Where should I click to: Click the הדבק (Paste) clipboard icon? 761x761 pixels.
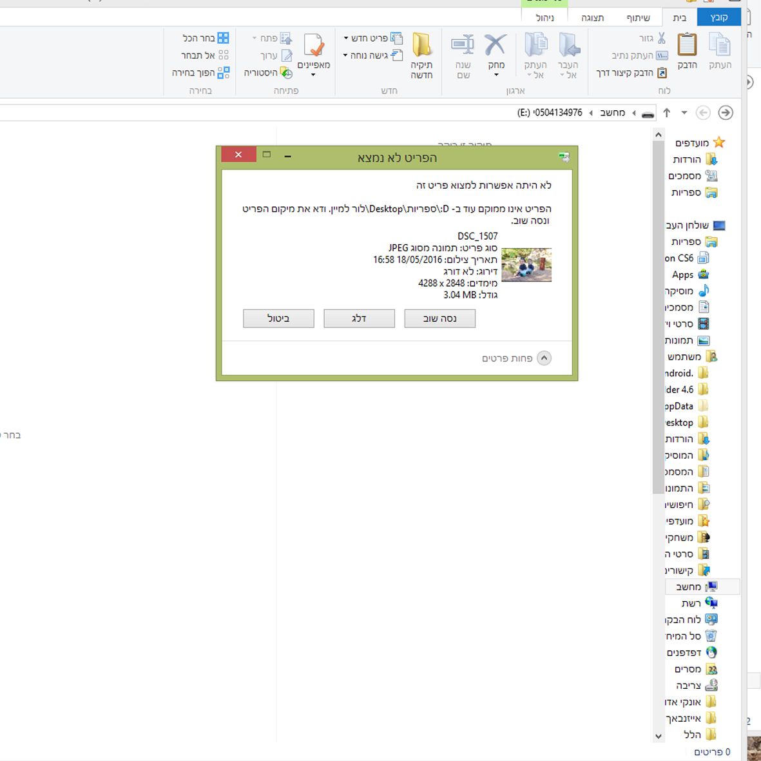(x=688, y=50)
